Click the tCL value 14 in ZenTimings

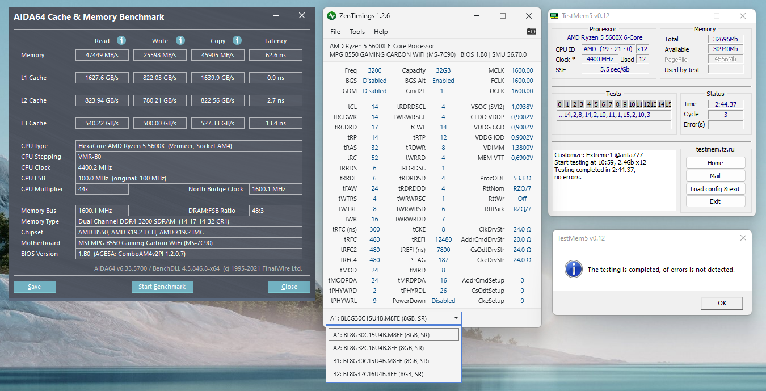point(374,107)
